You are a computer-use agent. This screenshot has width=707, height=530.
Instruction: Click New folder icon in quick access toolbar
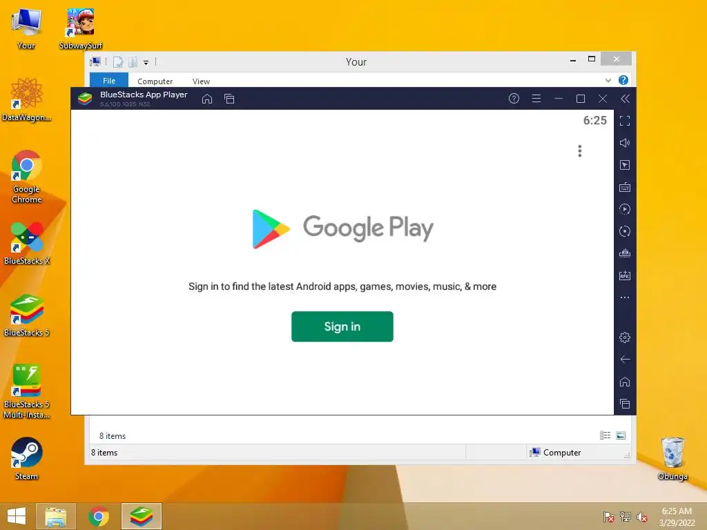tap(133, 62)
